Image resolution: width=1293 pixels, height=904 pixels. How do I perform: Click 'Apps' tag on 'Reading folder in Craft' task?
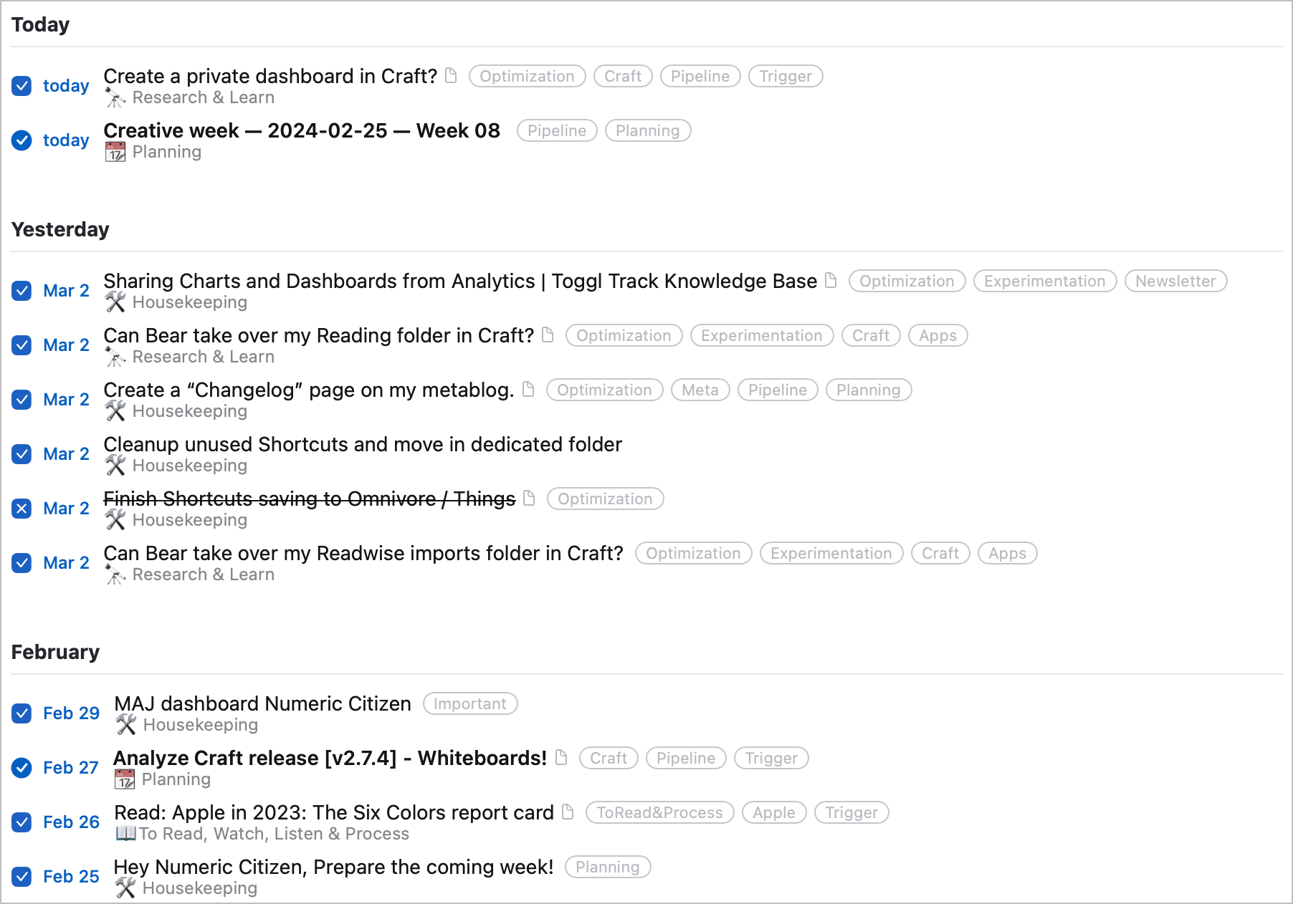point(938,335)
